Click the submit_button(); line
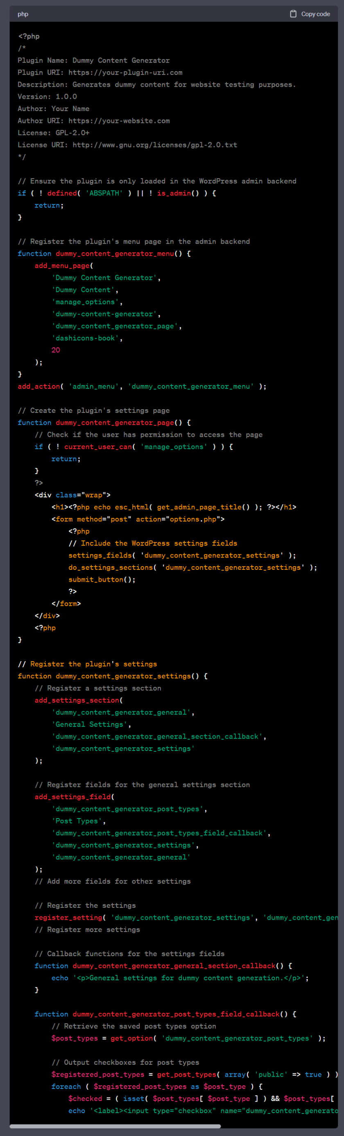Screen dimensions: 344x1136 [x=102, y=579]
